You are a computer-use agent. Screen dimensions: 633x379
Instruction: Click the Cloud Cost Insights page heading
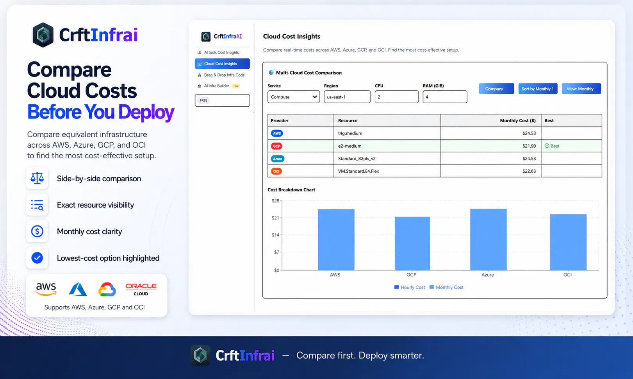[x=292, y=36]
